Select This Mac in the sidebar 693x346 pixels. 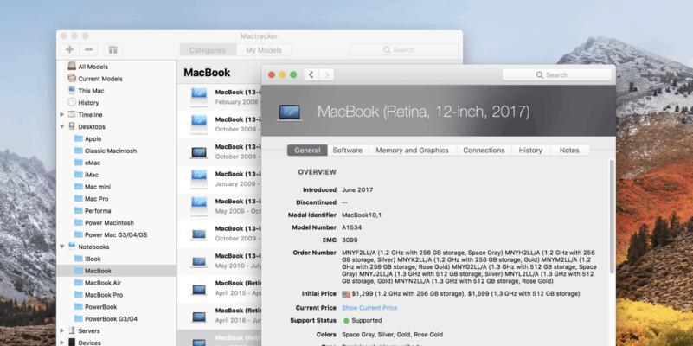(91, 91)
